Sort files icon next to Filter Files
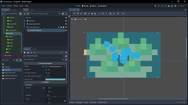 click(17, 60)
